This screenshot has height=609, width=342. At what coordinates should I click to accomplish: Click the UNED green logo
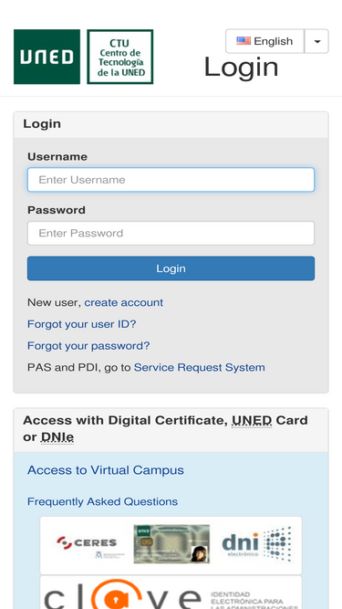coord(47,57)
